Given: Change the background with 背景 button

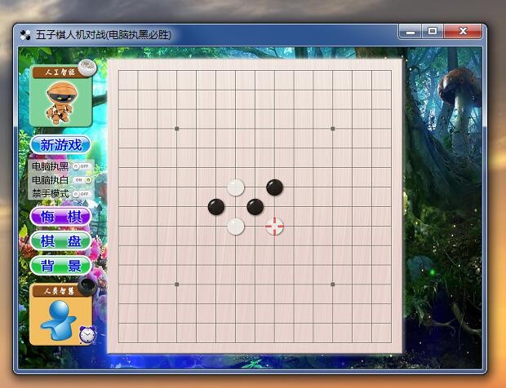Looking at the screenshot, I should tap(60, 266).
